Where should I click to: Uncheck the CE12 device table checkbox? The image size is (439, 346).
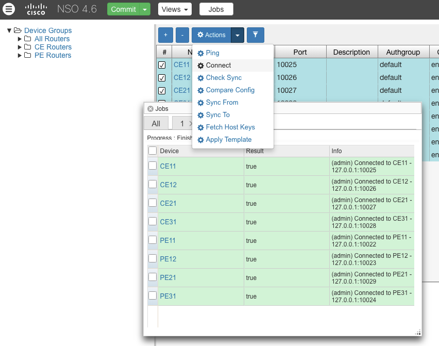pos(162,78)
